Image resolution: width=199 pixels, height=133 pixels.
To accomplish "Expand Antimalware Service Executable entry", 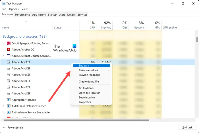I will click(x=3, y=112).
